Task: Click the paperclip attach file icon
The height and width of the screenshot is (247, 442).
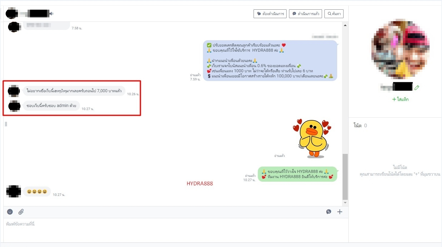Action: [x=21, y=212]
